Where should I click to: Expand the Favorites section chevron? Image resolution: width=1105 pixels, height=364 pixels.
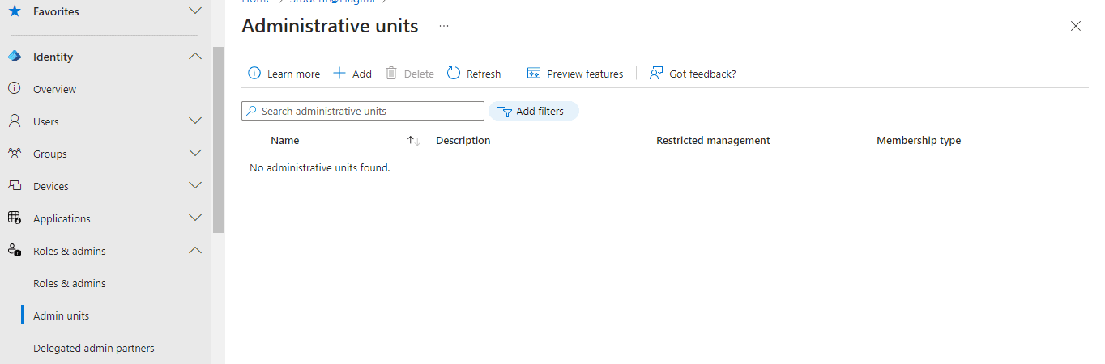pyautogui.click(x=194, y=11)
